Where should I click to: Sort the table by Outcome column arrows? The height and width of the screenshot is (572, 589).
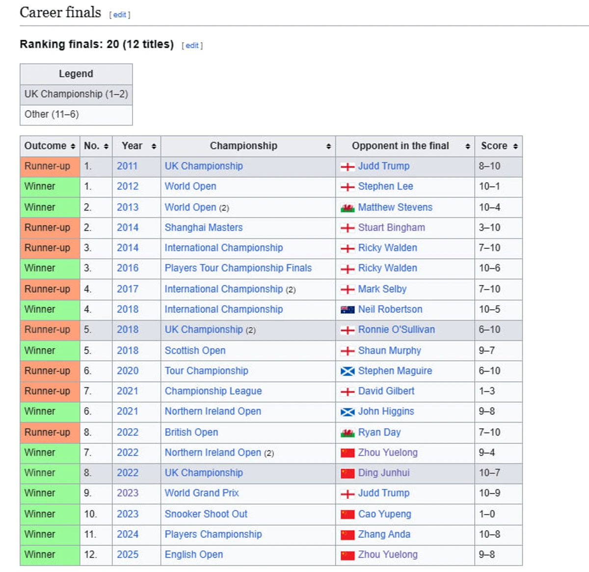[73, 146]
